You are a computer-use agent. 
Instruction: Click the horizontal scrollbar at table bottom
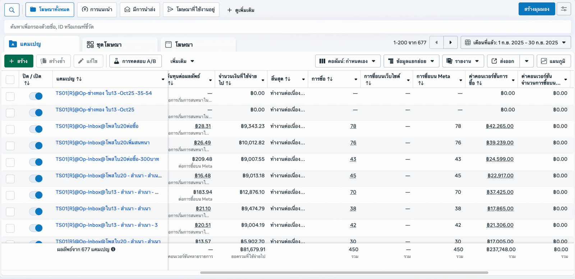(344, 273)
